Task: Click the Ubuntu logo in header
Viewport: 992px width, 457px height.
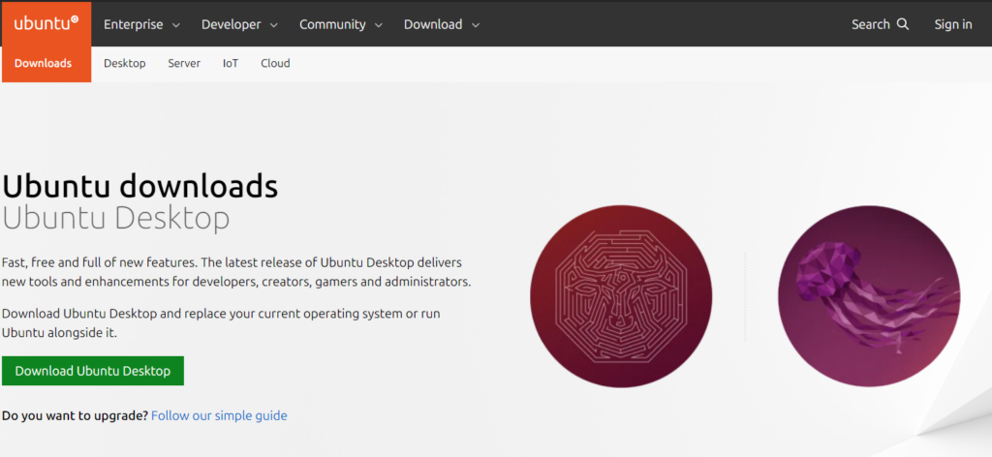Action: coord(46,24)
